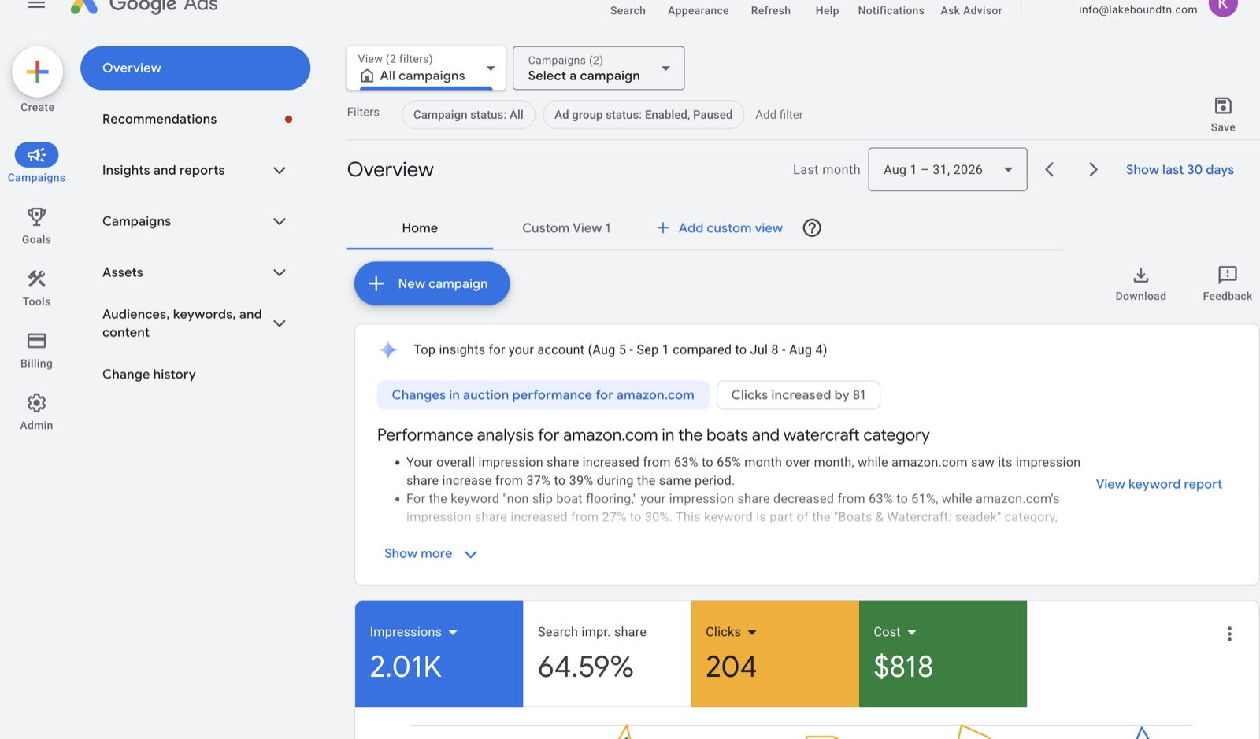Go to previous date range
The image size is (1260, 739).
pos(1049,169)
